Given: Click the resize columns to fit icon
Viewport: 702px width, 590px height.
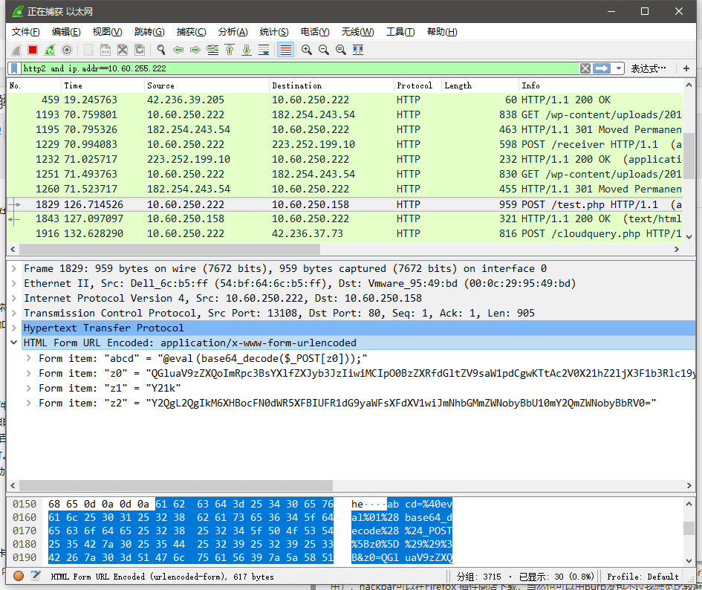Looking at the screenshot, I should tap(358, 51).
